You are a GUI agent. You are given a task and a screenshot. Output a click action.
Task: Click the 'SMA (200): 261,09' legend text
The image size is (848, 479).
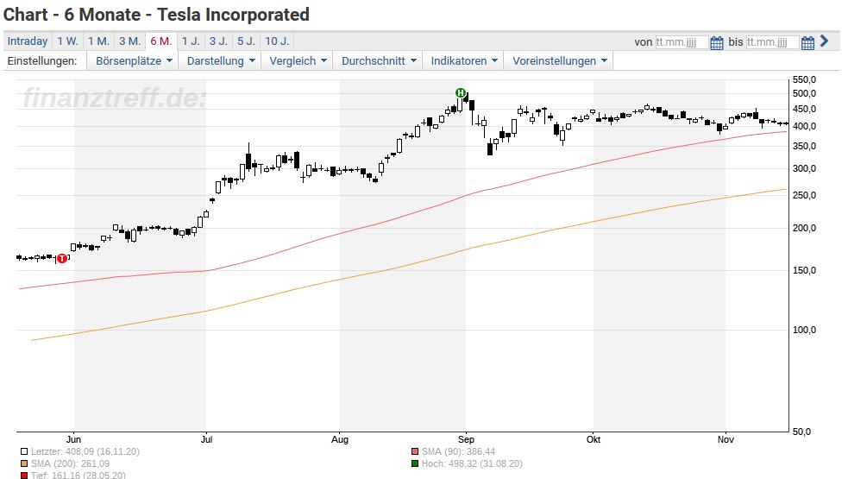(x=70, y=463)
